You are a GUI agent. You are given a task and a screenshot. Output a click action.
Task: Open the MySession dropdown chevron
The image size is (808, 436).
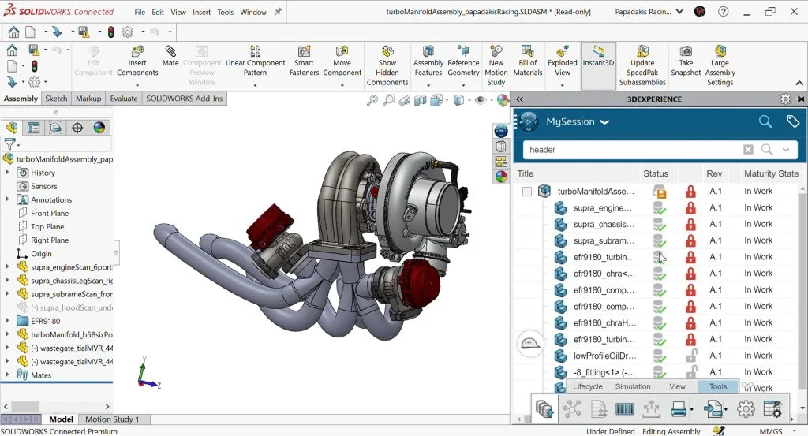[x=605, y=122]
